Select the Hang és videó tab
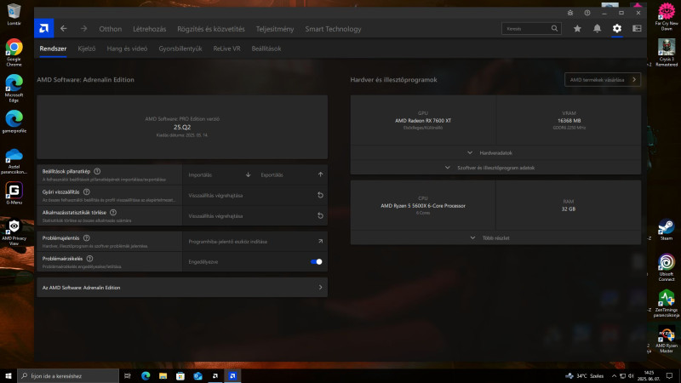The height and width of the screenshot is (383, 681). tap(127, 49)
